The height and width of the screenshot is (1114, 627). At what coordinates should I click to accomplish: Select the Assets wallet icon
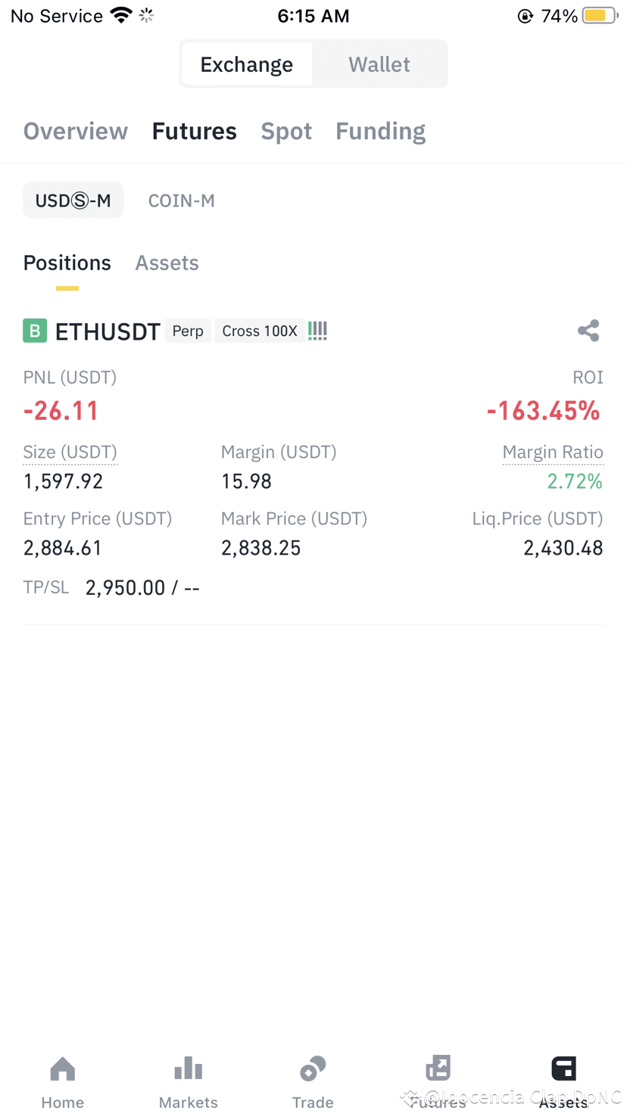coord(563,1069)
